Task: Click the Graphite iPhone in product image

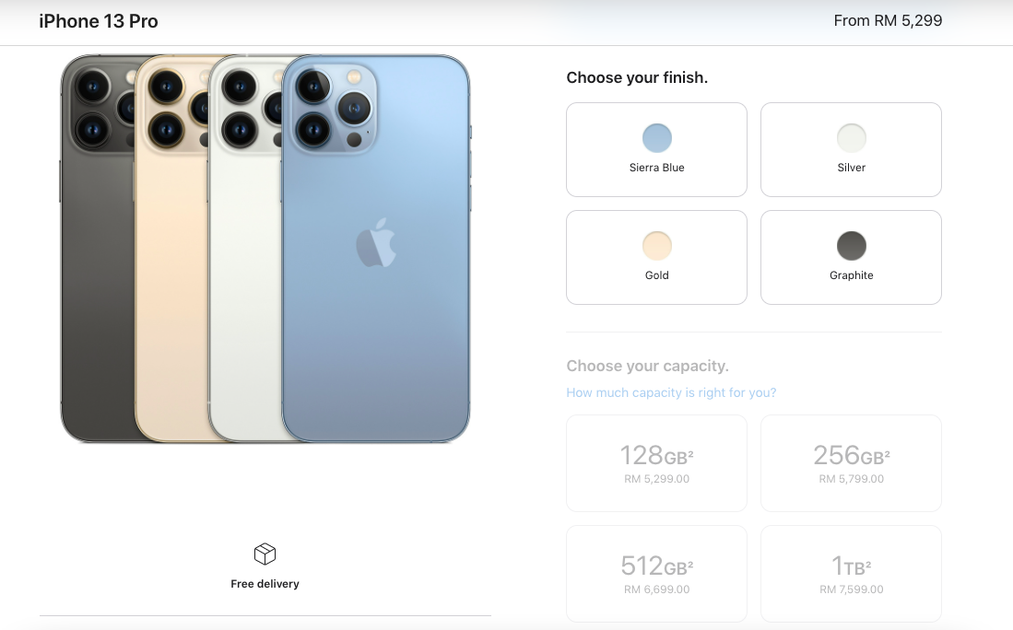Action: (x=97, y=249)
